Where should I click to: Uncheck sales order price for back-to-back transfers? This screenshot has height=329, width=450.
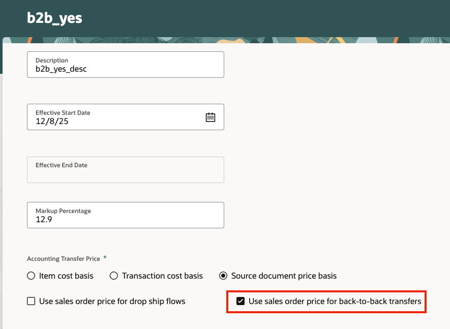tap(241, 301)
